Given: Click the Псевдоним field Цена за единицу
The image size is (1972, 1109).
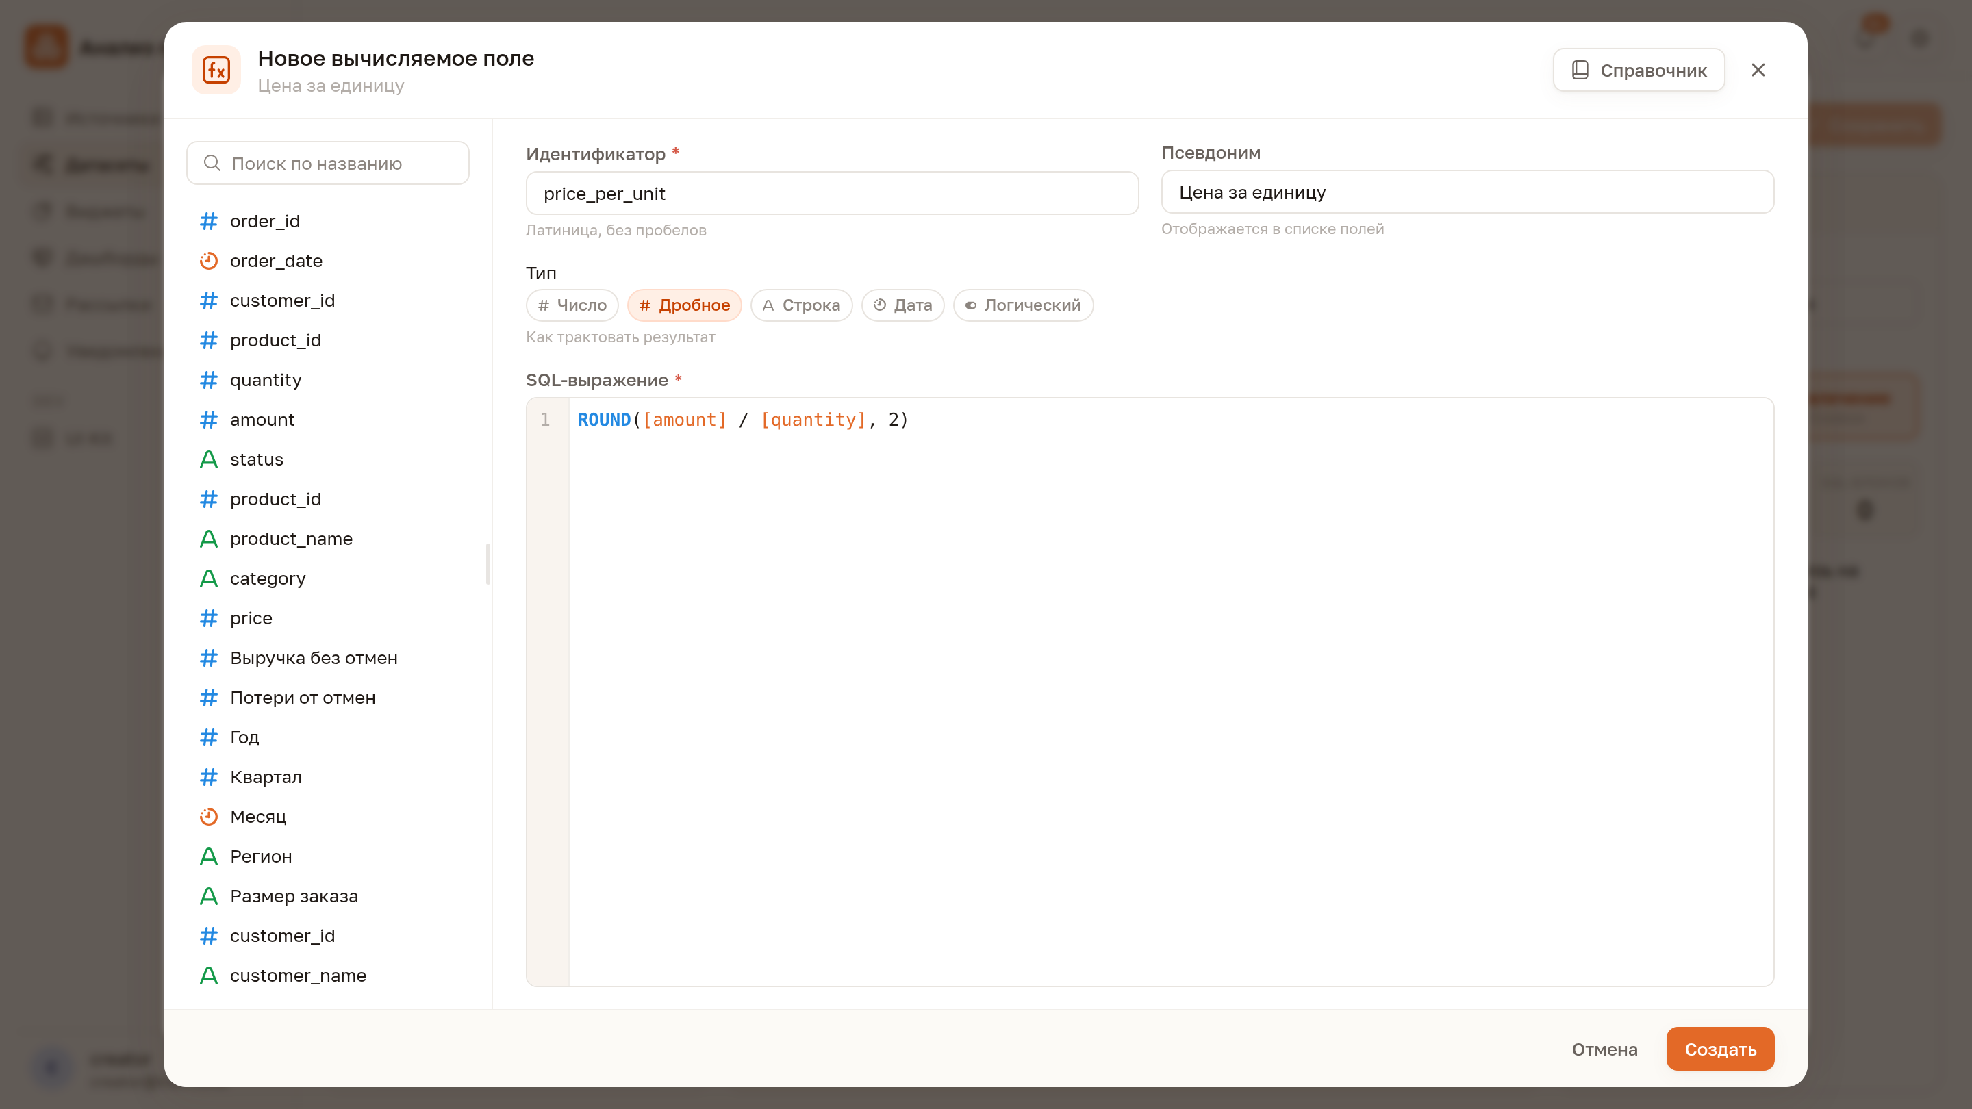Looking at the screenshot, I should click(x=1467, y=192).
